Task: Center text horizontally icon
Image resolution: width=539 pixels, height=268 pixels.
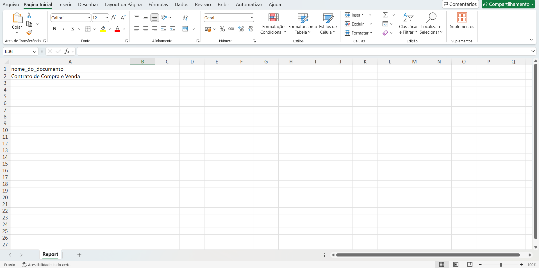Action: [146, 29]
